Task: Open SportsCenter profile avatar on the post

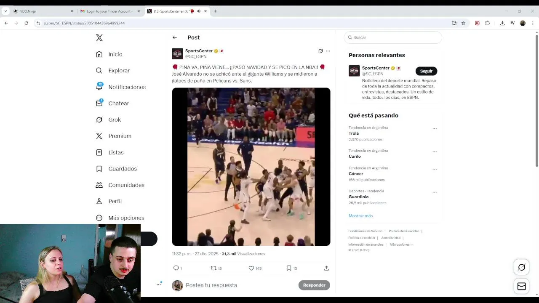Action: pyautogui.click(x=177, y=53)
